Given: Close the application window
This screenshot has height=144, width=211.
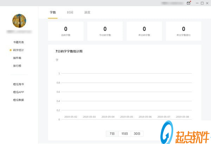Looking at the screenshot, I should click(207, 3).
